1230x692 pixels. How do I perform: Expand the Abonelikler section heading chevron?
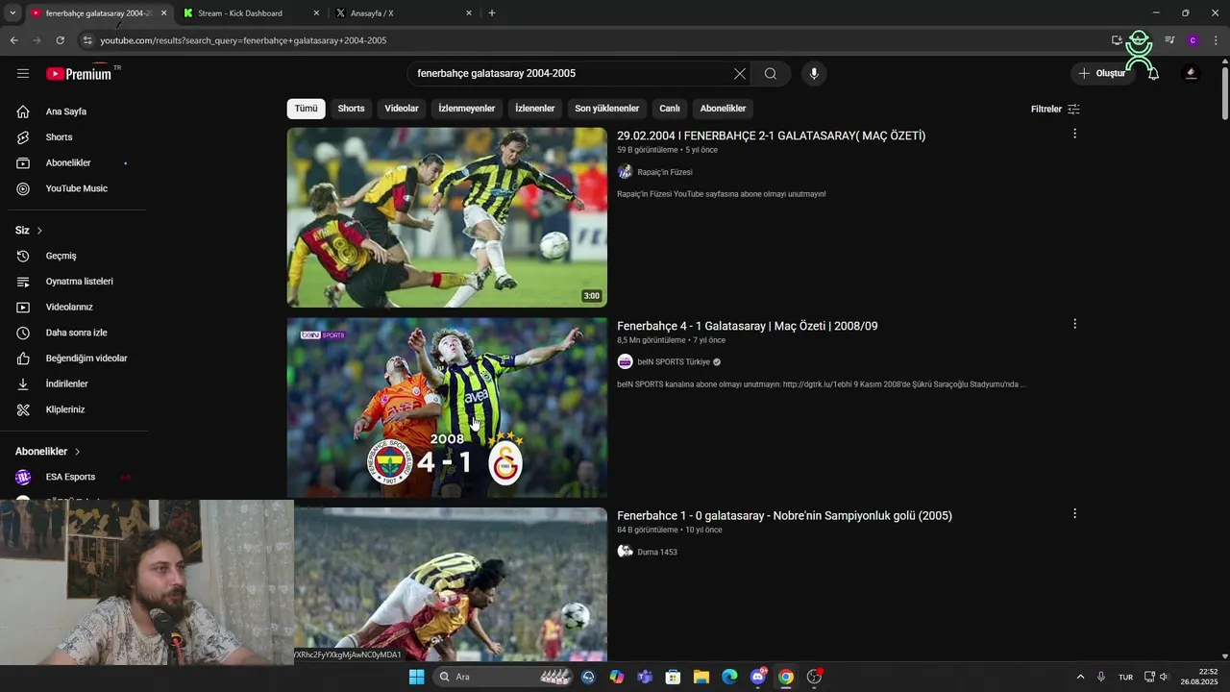tap(77, 452)
